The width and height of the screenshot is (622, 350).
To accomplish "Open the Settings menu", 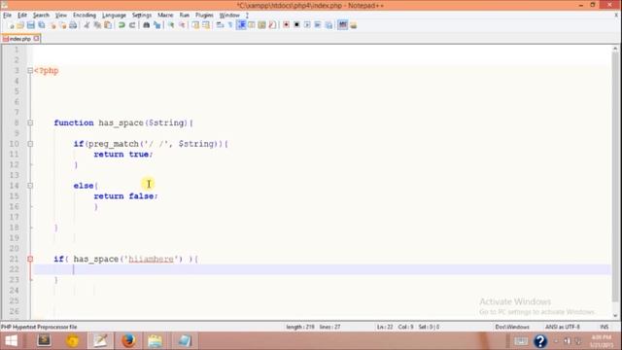I will tap(142, 16).
